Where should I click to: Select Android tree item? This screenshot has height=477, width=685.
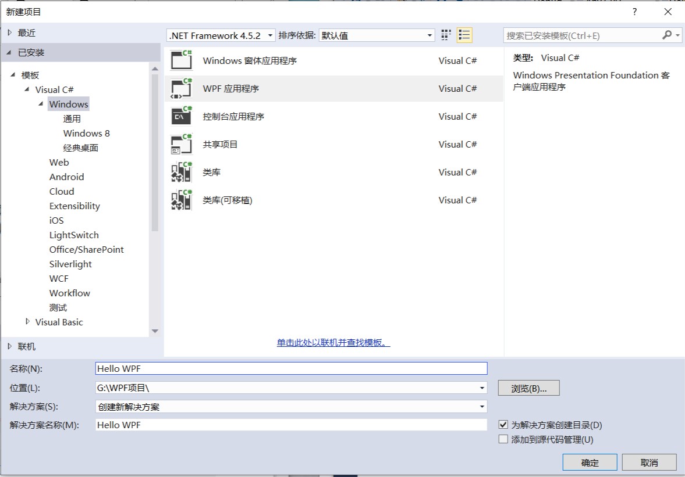click(66, 177)
